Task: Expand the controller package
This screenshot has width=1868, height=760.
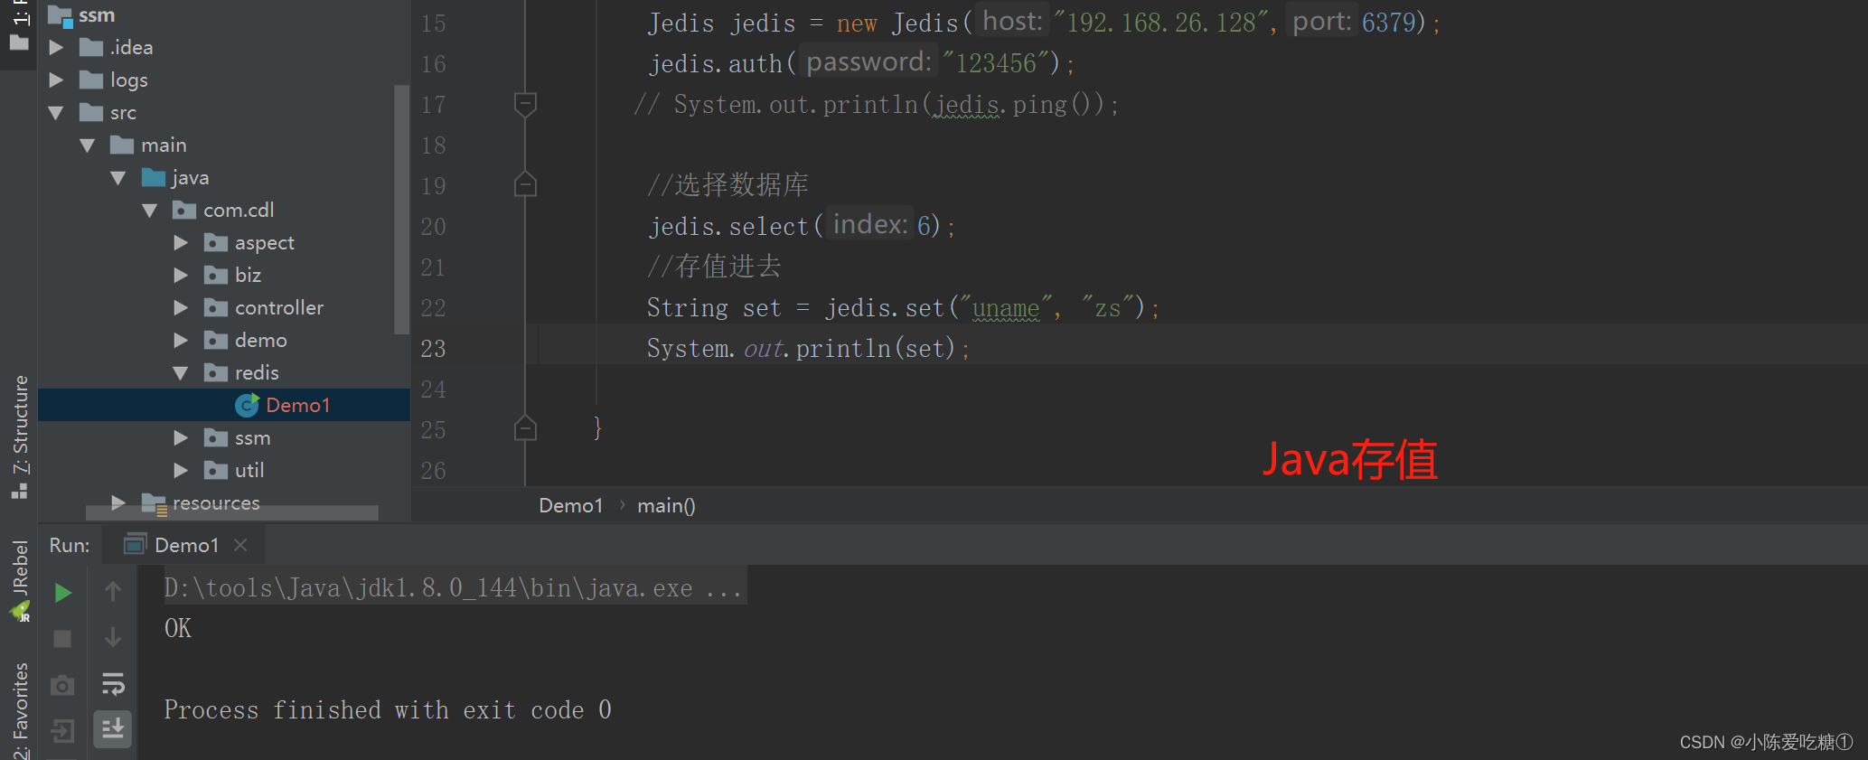Action: 181,308
